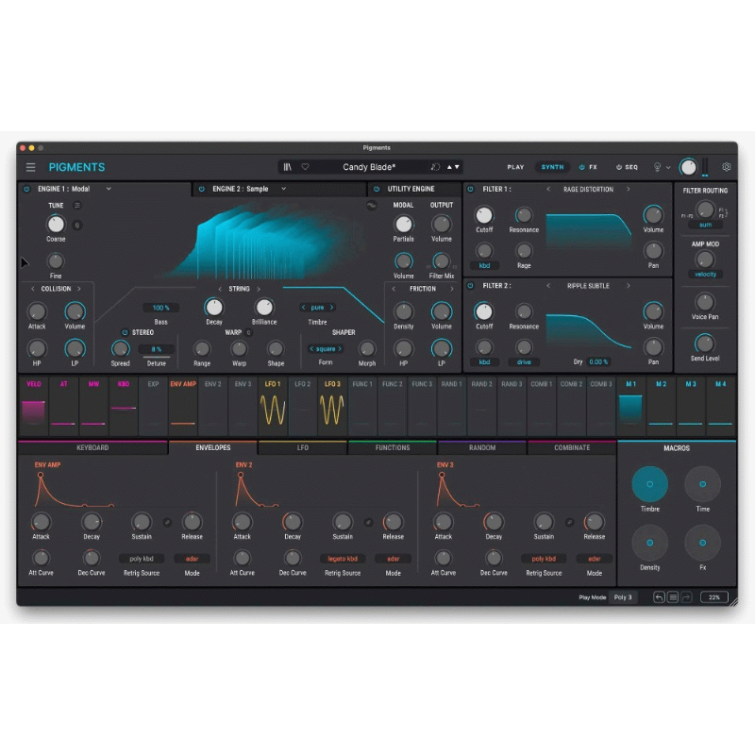Screen dimensions: 755x755
Task: Open the Play Mode Poly 3 dropdown
Action: tap(622, 597)
